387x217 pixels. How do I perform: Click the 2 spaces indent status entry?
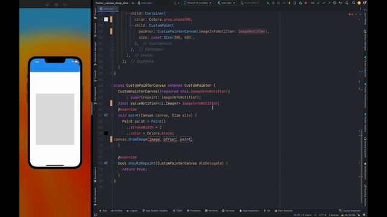[x=333, y=215]
